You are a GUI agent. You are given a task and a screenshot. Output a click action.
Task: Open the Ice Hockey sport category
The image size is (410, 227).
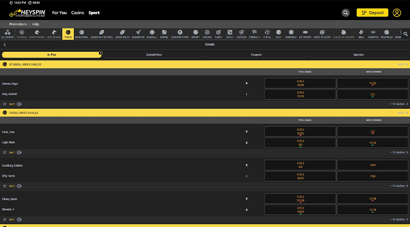click(x=305, y=34)
